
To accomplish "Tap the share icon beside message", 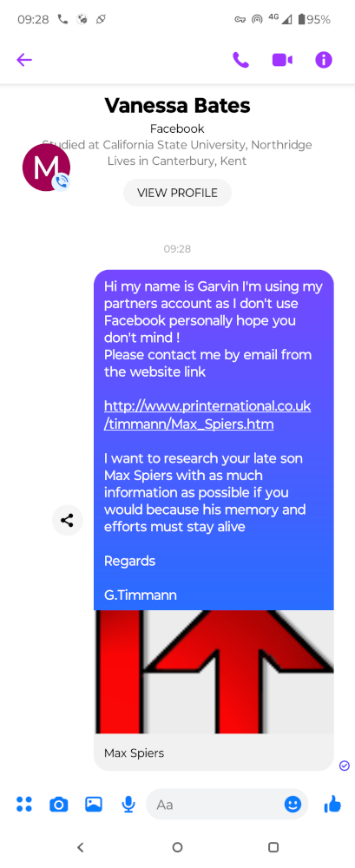I will tap(68, 520).
